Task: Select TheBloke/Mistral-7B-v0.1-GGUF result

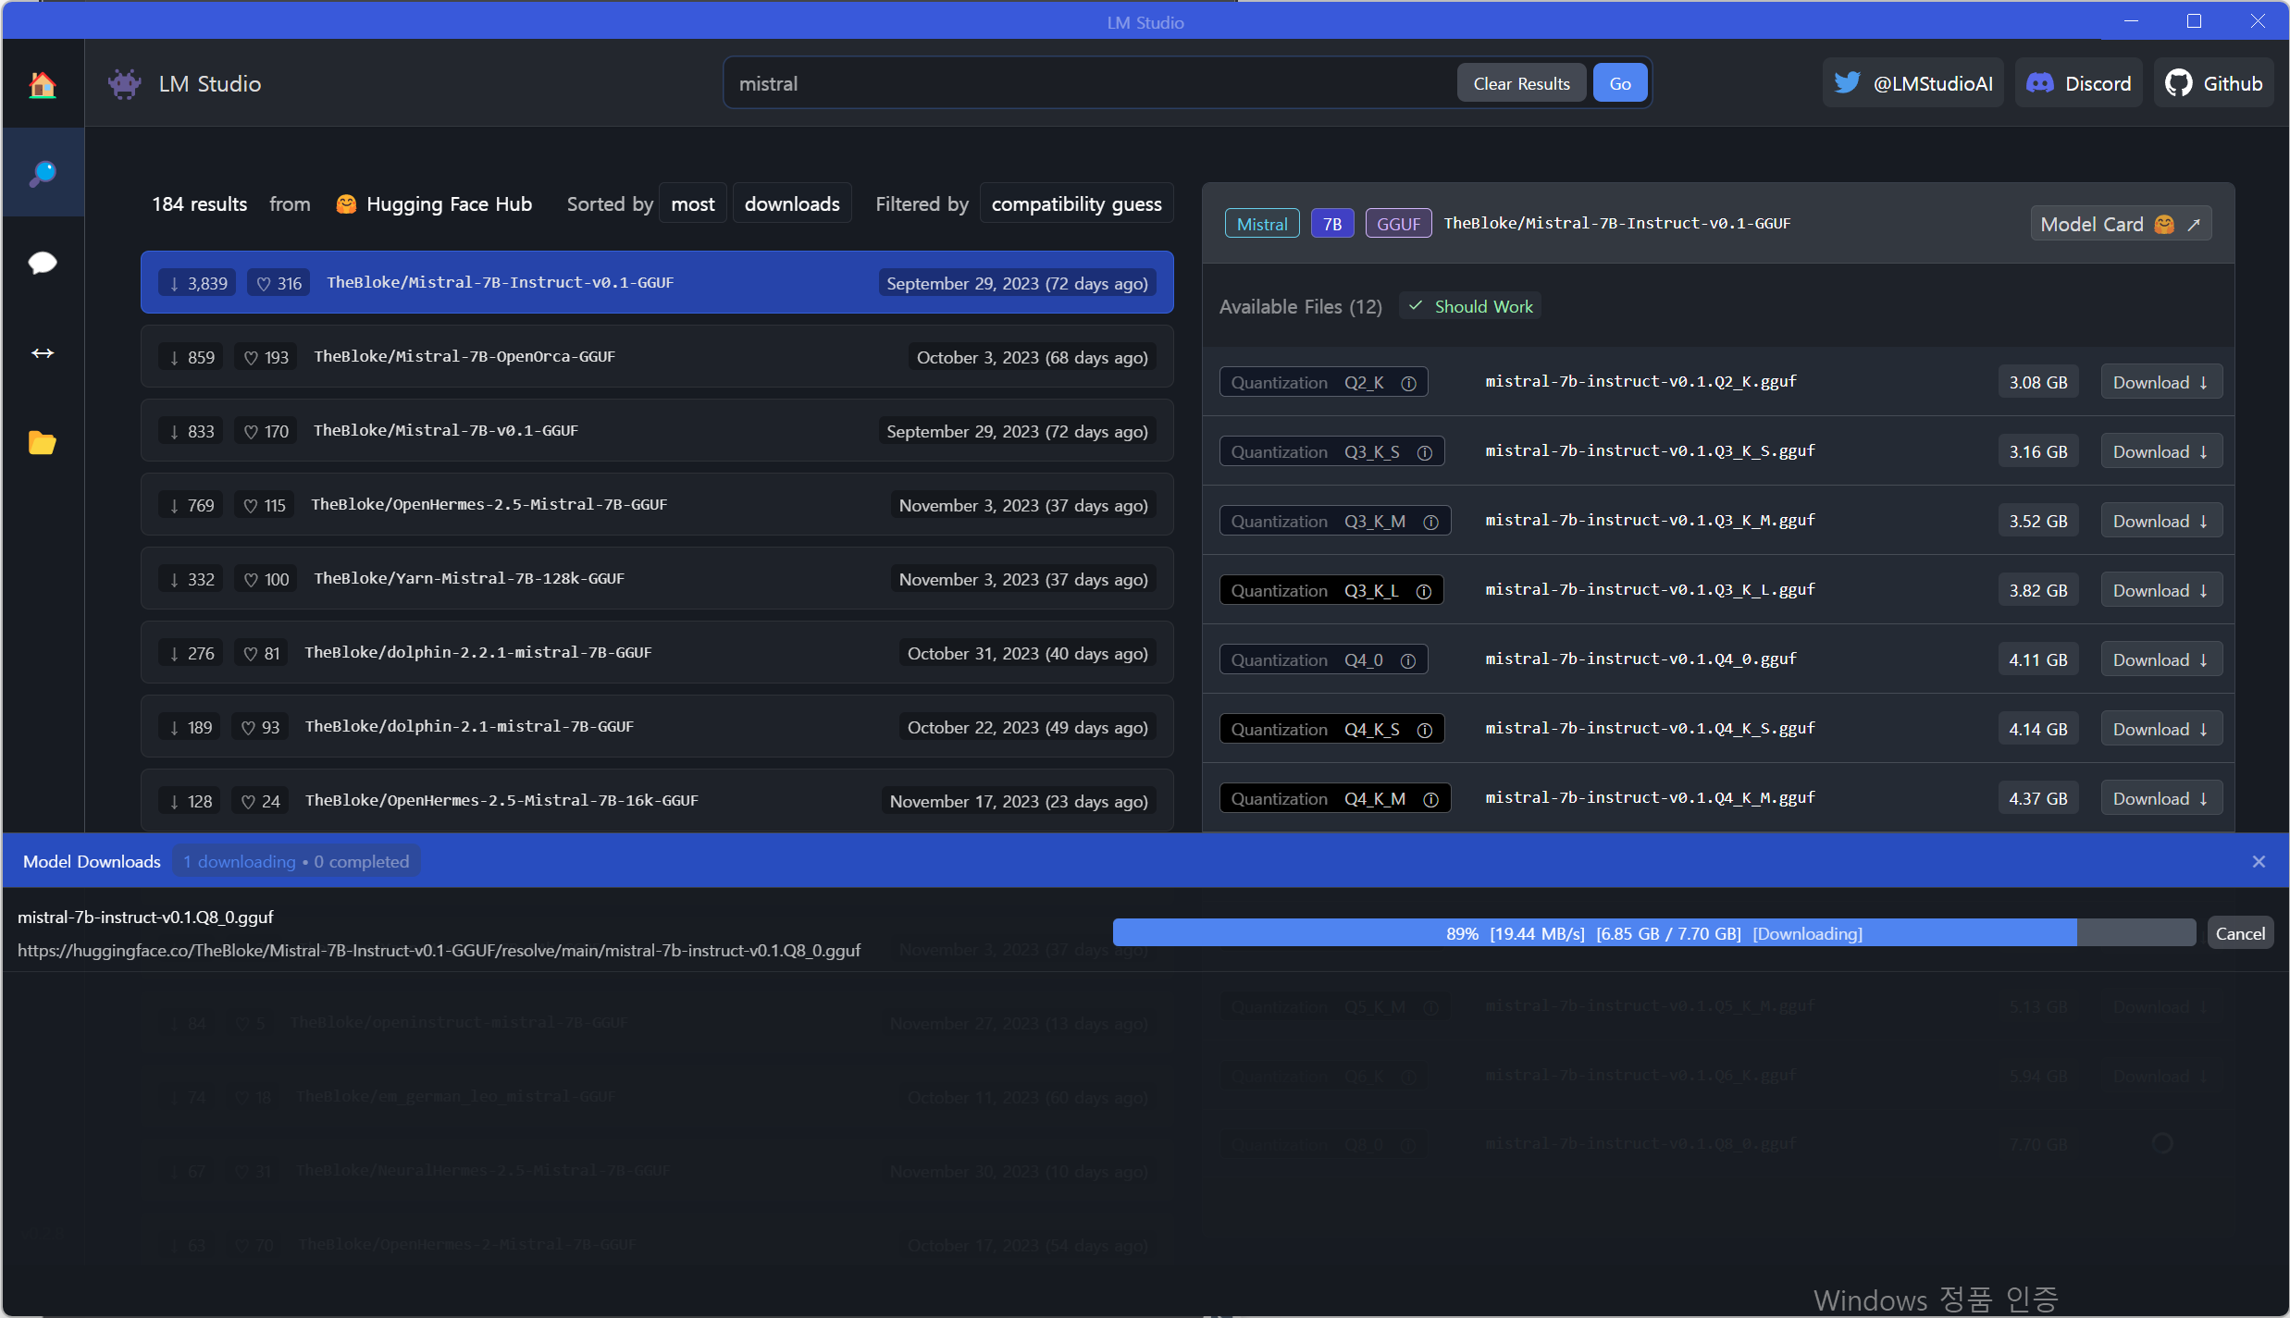Action: tap(657, 430)
